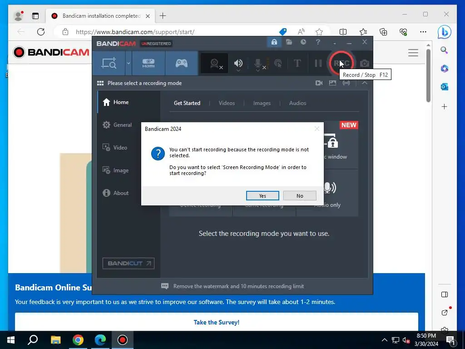Open About section in Bandicam sidebar
465x349 pixels.
point(129,193)
